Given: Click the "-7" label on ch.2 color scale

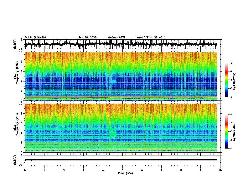Looking at the screenshot, I should point(231,148).
